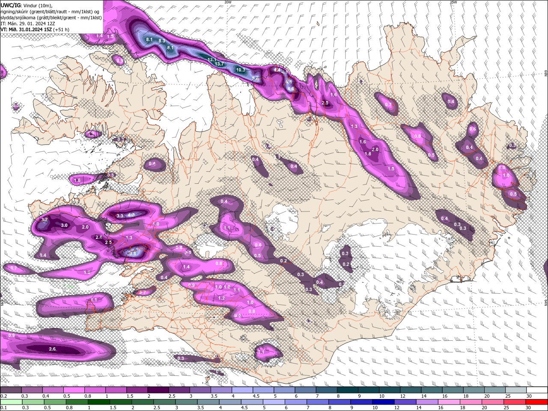Click the pale mint-green first swatch of the green legend
Image resolution: width=548 pixels, height=411 pixels.
(11, 402)
